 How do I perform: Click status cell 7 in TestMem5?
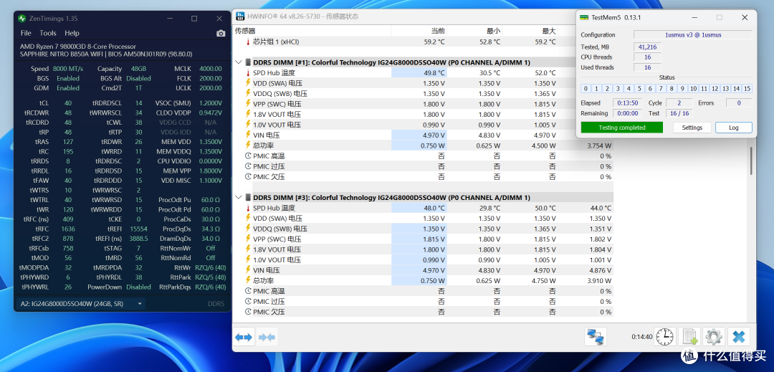661,89
